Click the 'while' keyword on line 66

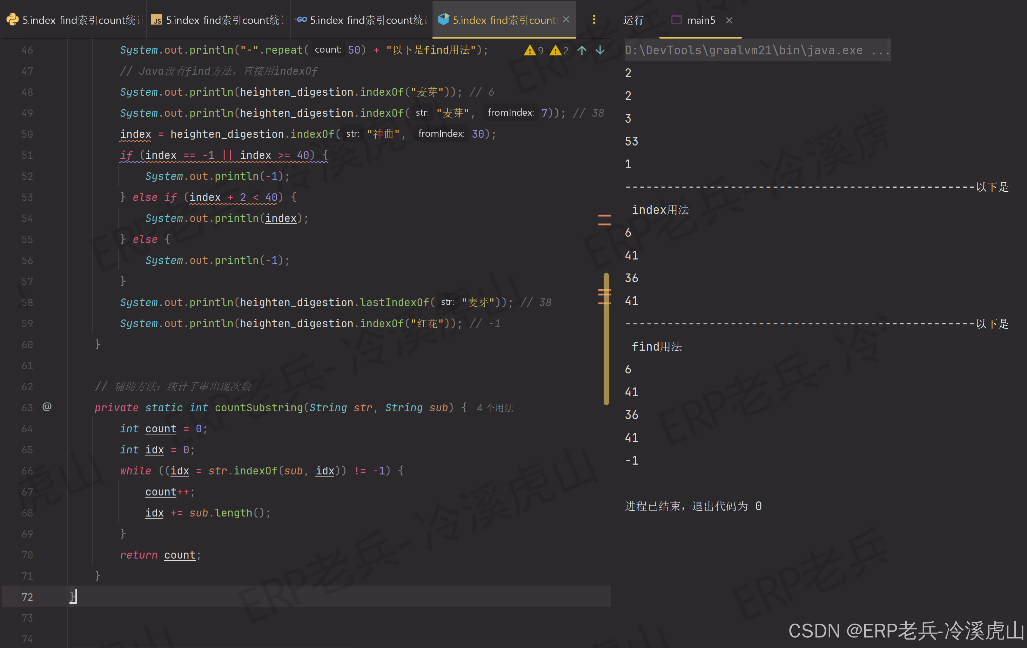pos(136,471)
